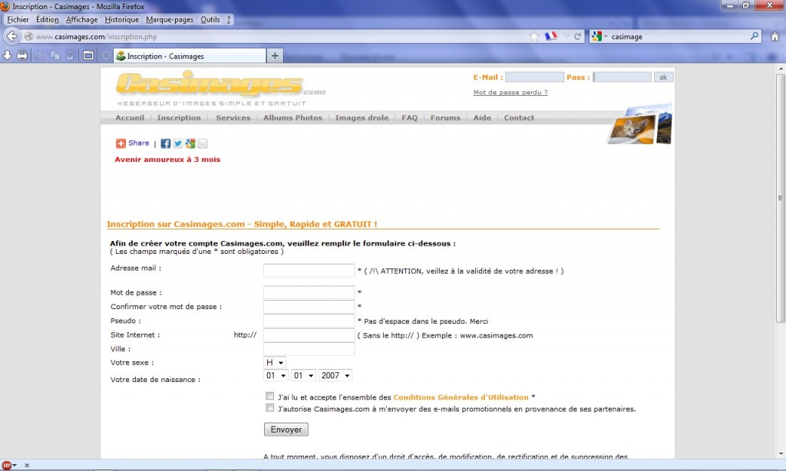This screenshot has width=786, height=471.
Task: Click the Adresse mail input field
Action: point(309,271)
